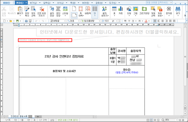The height and width of the screenshot is (122, 188).
Task: Select landscape page orientation icon
Action: click(x=74, y=15)
